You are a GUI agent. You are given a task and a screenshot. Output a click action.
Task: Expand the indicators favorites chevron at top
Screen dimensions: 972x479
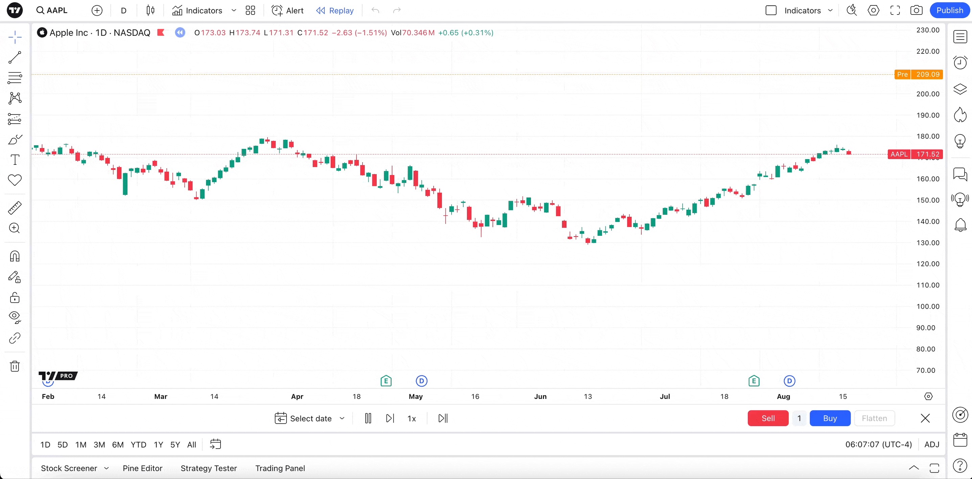pyautogui.click(x=234, y=10)
